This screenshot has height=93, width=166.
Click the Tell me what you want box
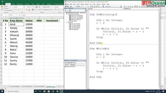click(x=59, y=4)
